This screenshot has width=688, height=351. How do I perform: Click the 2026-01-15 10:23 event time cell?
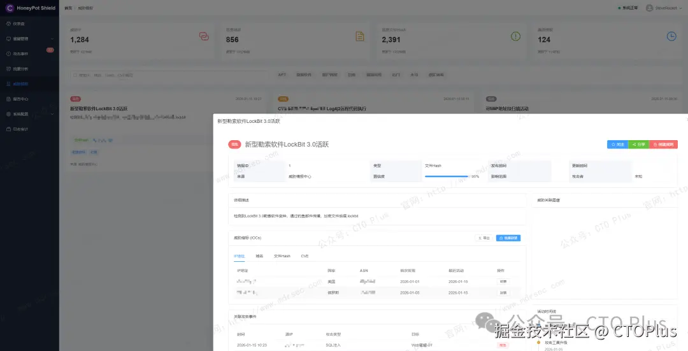pos(252,345)
